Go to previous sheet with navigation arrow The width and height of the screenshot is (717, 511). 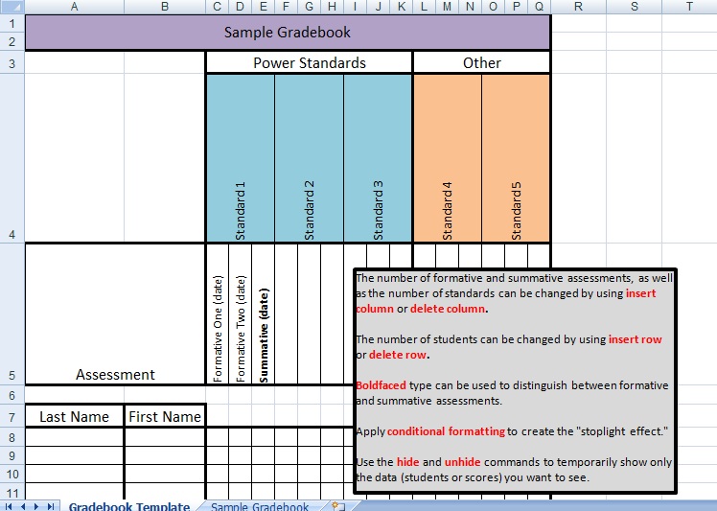(x=22, y=506)
